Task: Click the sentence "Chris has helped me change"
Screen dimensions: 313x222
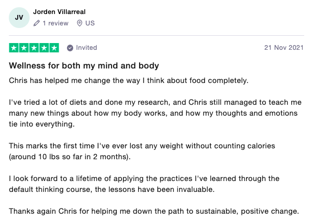Action: pos(129,80)
